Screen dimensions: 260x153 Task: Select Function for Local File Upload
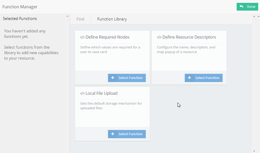(x=130, y=134)
